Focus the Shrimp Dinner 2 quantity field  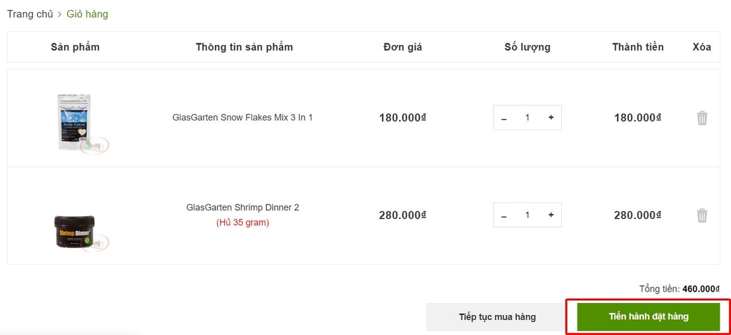point(528,215)
